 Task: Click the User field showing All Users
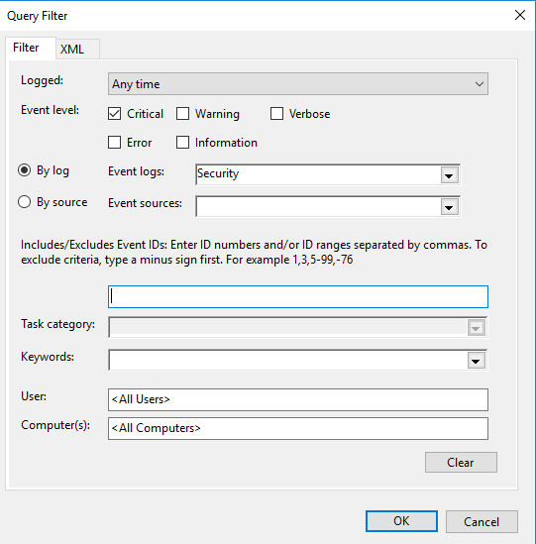click(298, 399)
